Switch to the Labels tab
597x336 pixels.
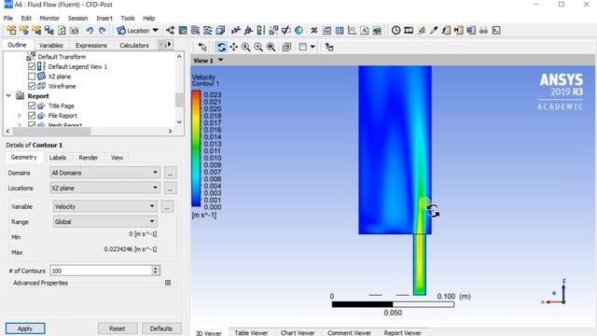[x=58, y=158]
